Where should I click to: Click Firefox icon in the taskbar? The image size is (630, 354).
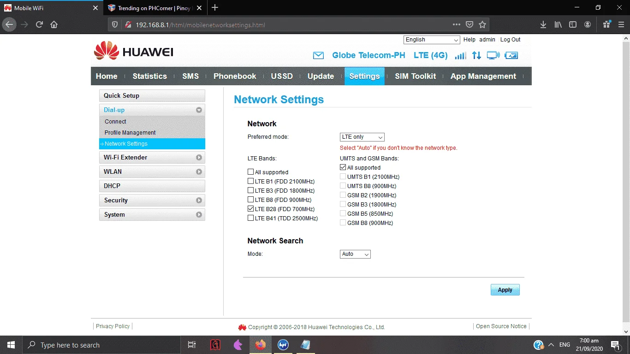pos(261,345)
